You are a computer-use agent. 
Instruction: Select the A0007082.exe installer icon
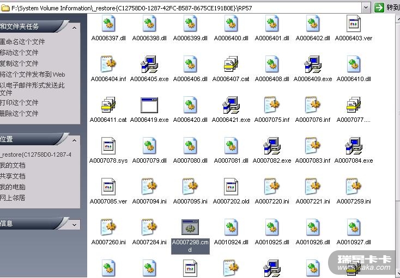coord(272,146)
